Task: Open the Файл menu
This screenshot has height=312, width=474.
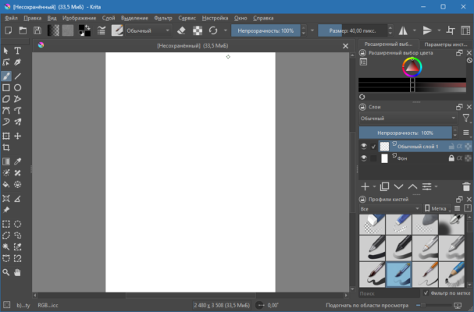Action: pos(11,18)
